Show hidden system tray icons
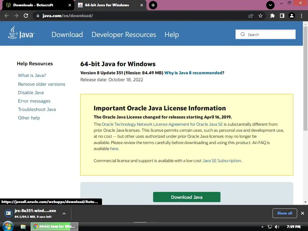This screenshot has height=231, width=308. pyautogui.click(x=262, y=227)
